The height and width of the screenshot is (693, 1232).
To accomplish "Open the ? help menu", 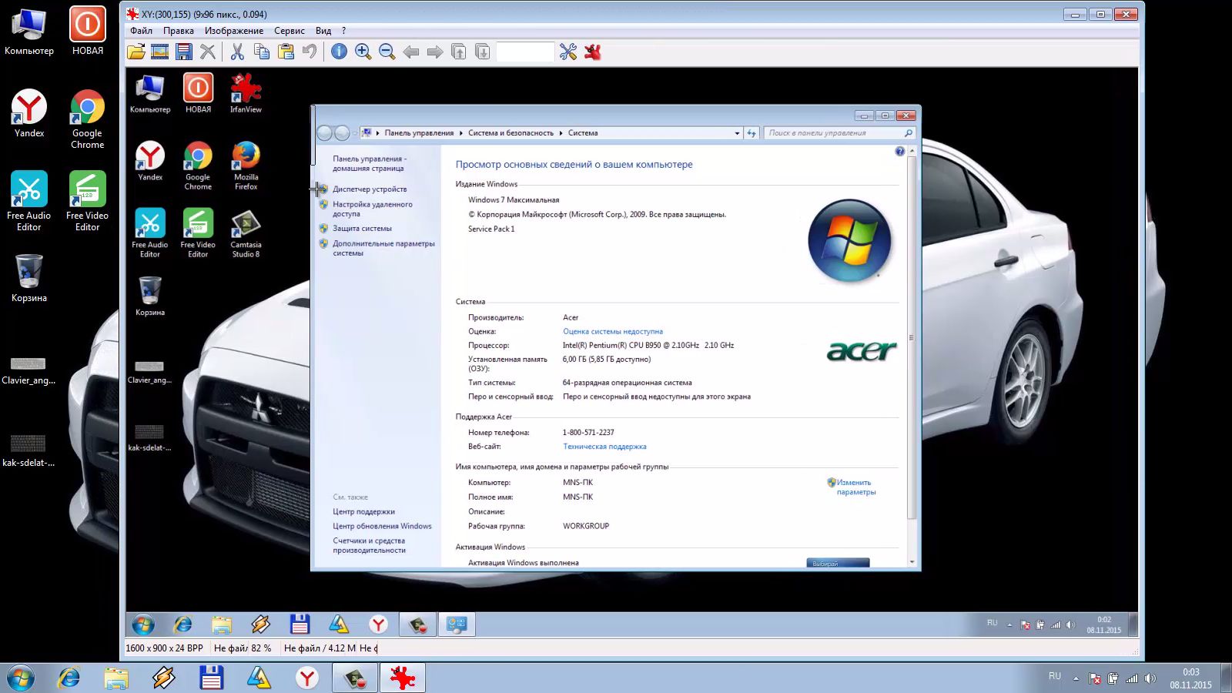I will point(343,31).
